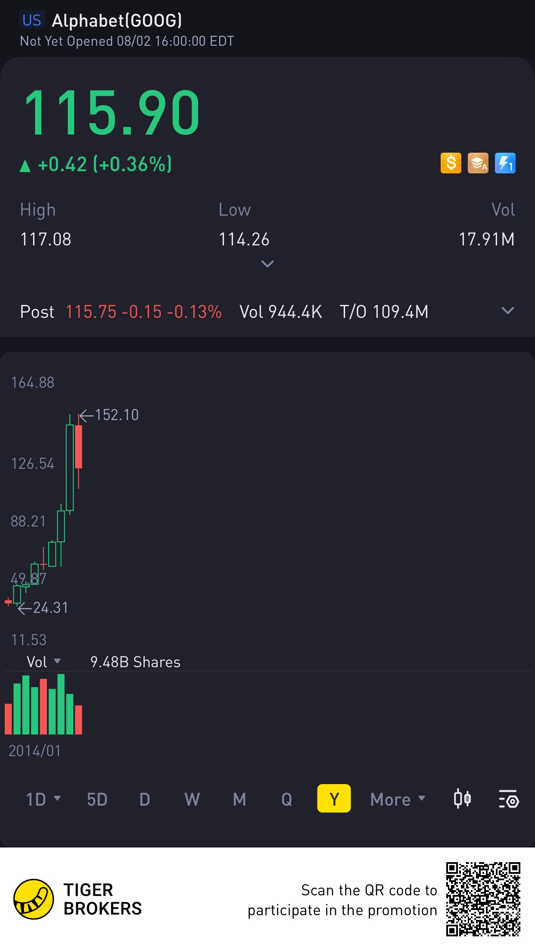Expand the Post market row chevron
Image resolution: width=535 pixels, height=951 pixels.
pos(508,311)
